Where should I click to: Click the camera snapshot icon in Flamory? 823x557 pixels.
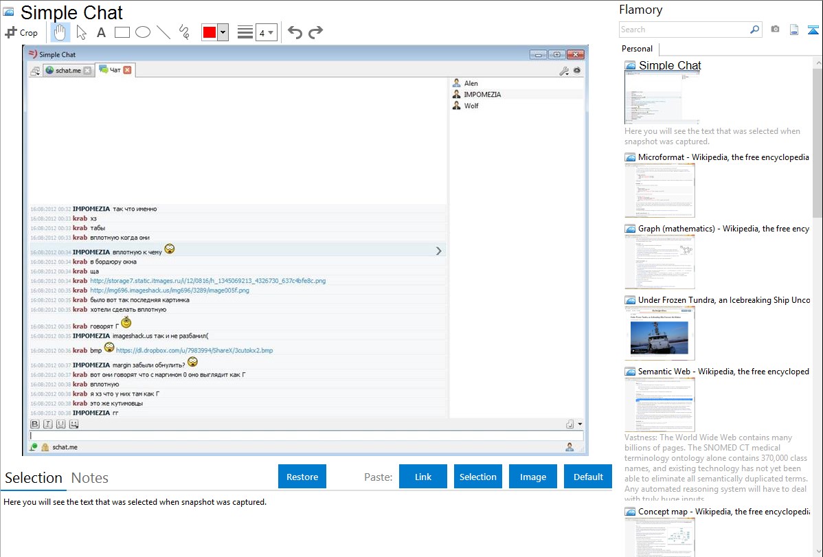pos(775,30)
